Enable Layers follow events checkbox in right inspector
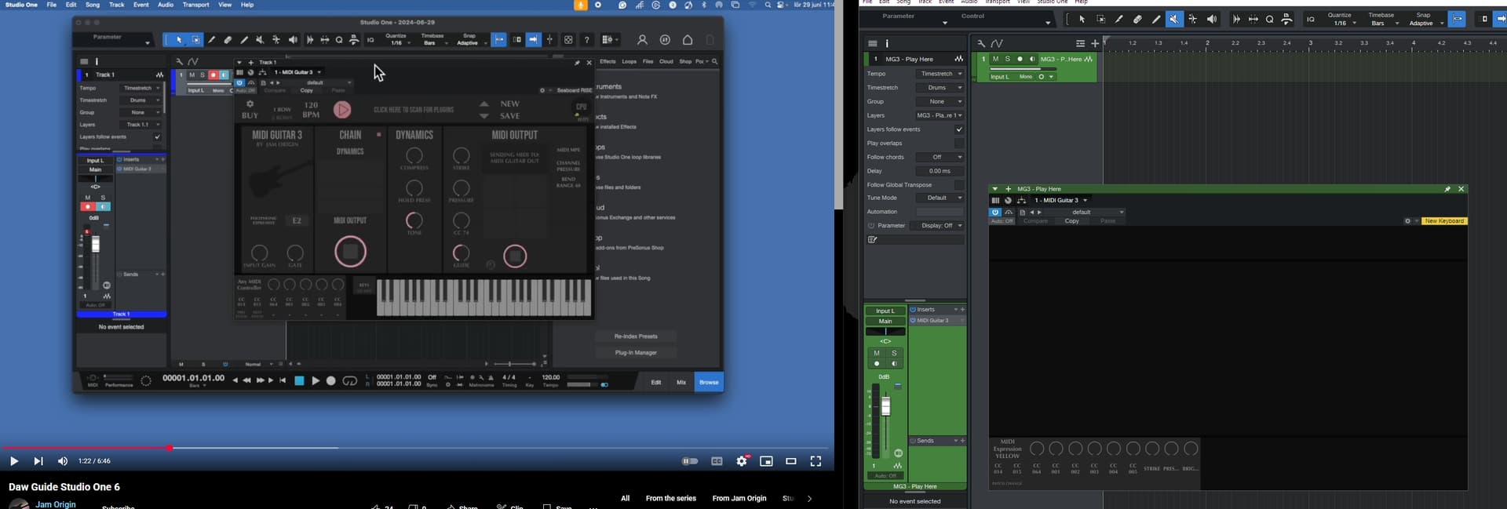The width and height of the screenshot is (1507, 509). click(x=958, y=129)
